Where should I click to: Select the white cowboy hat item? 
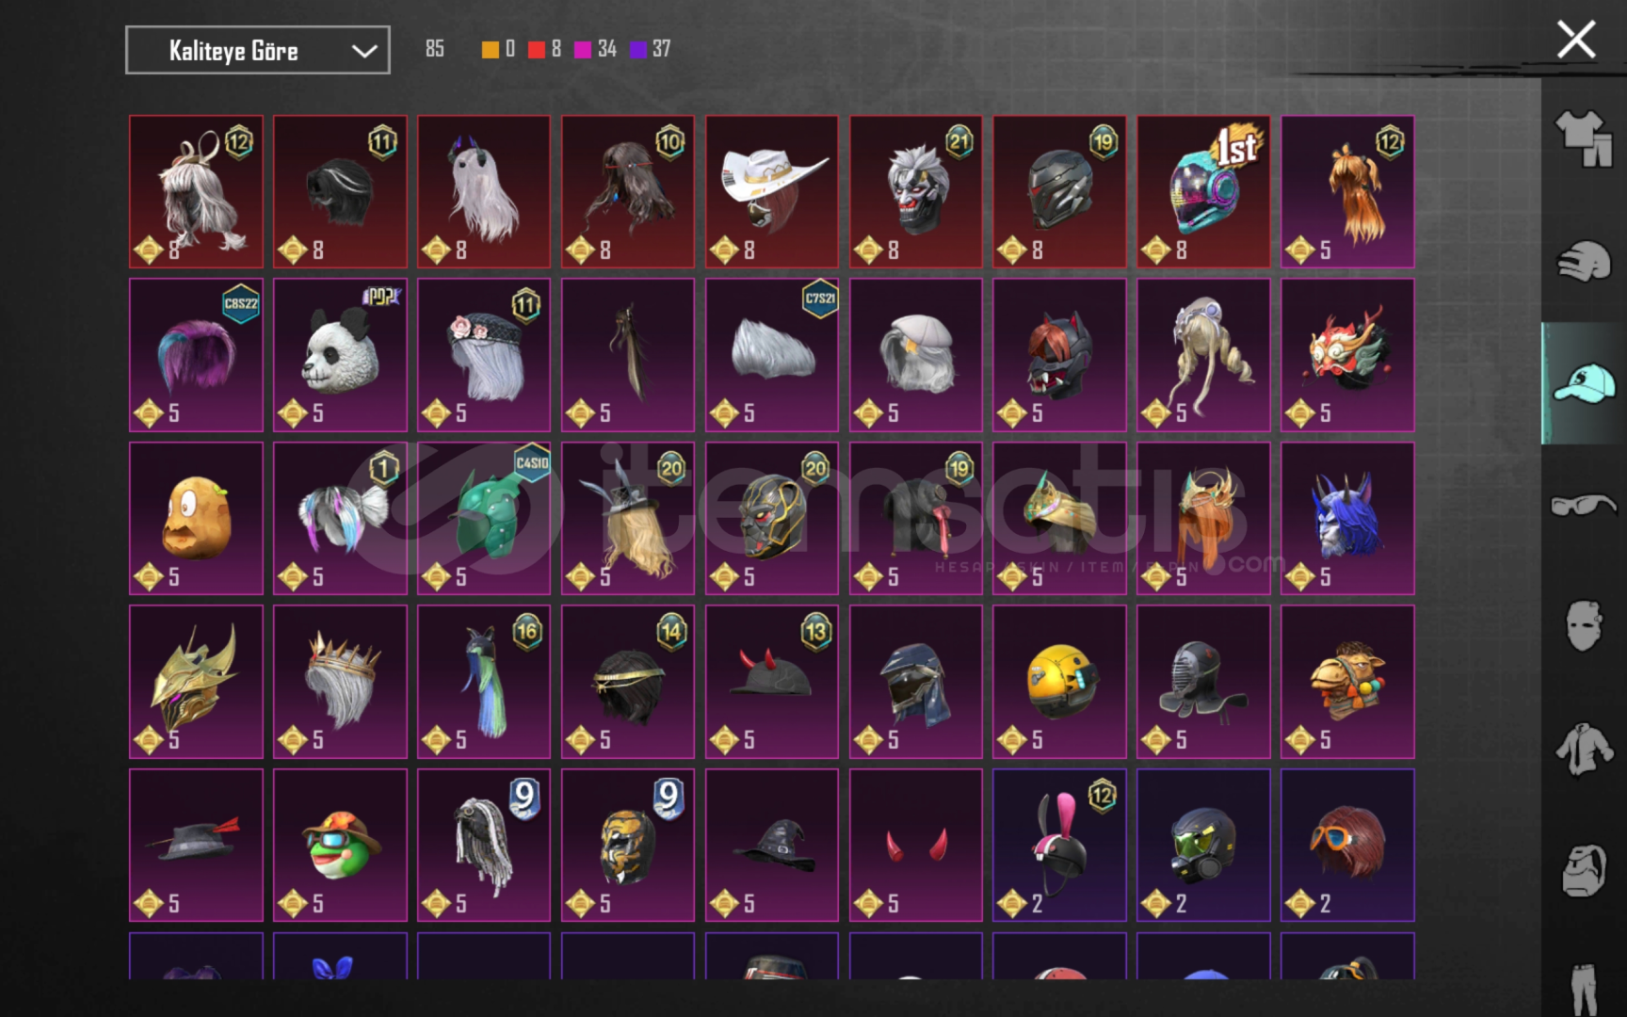(772, 192)
